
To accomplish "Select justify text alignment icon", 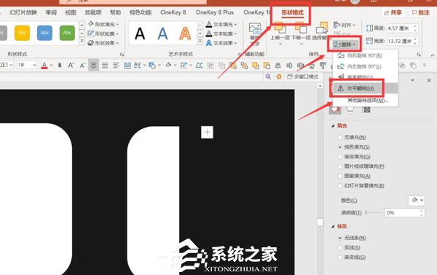I will pyautogui.click(x=105, y=66).
